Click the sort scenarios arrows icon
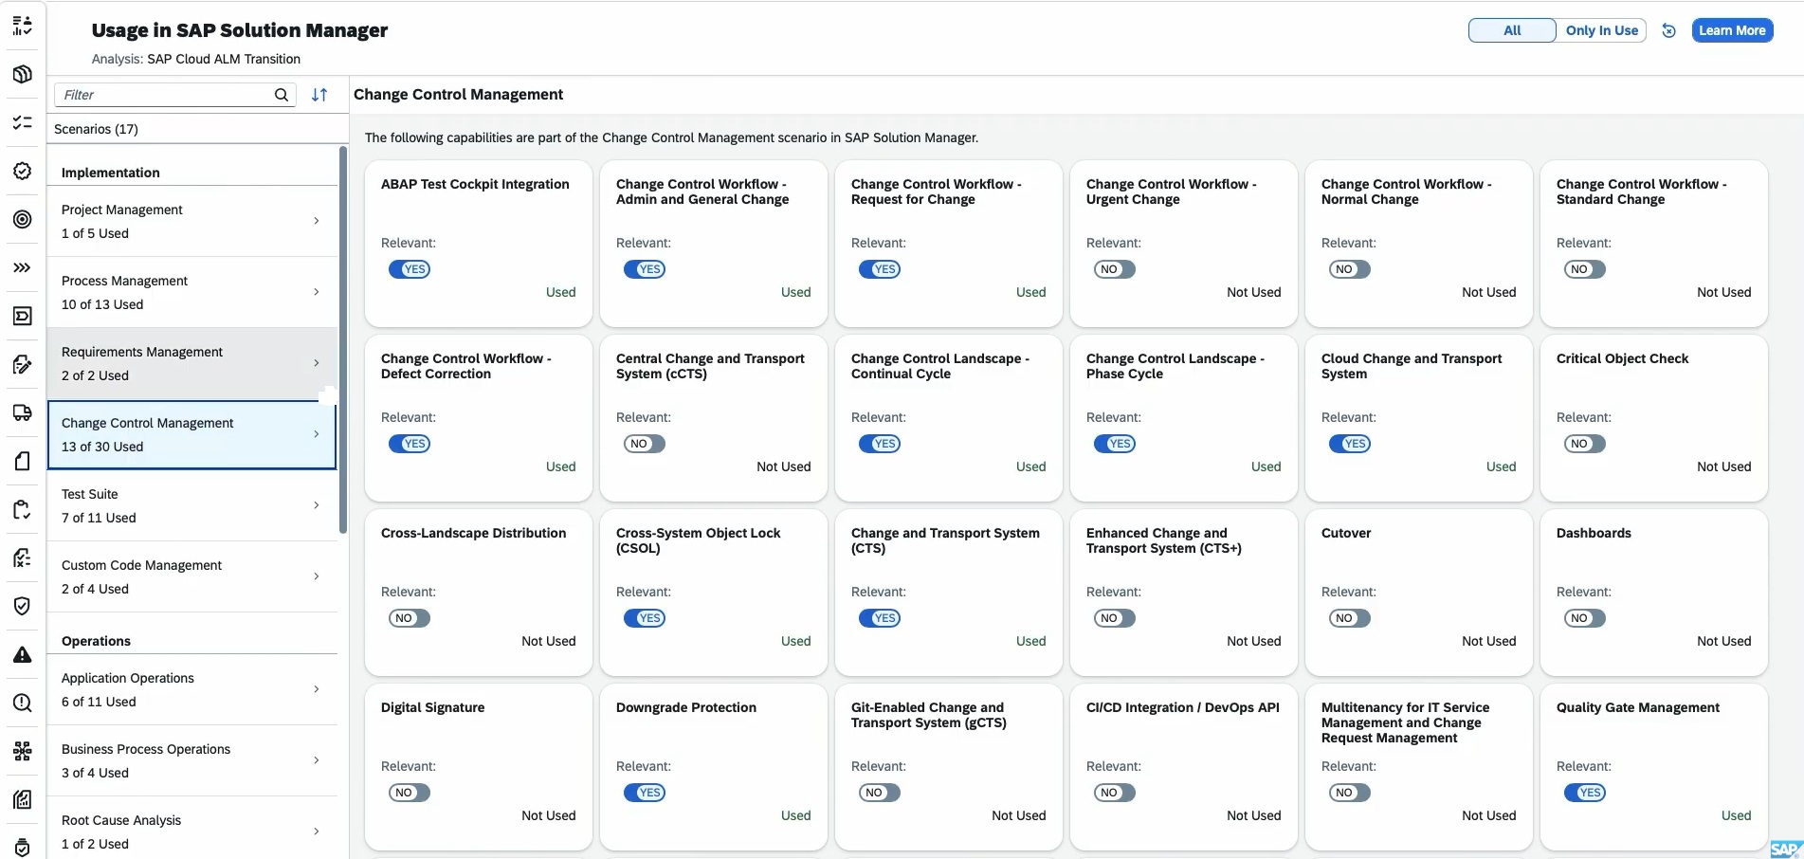This screenshot has width=1804, height=859. [319, 95]
